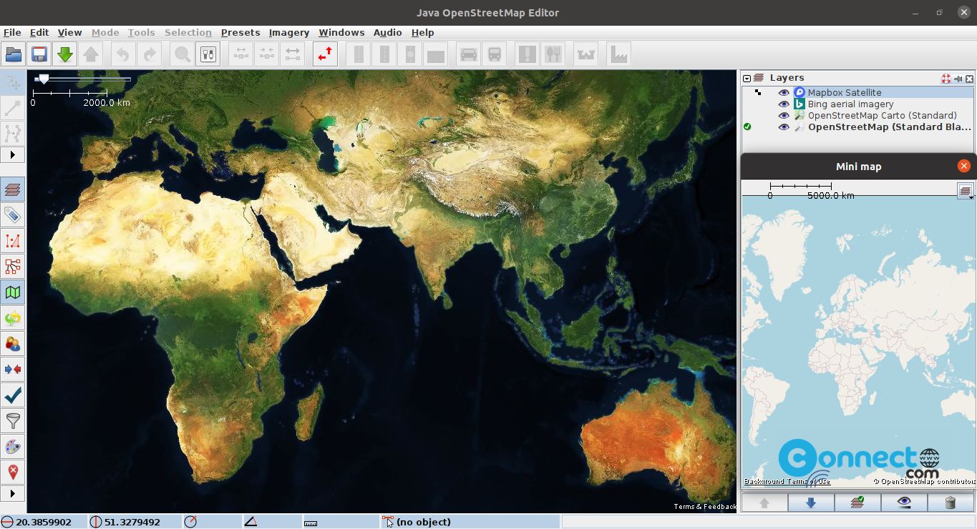
Task: Toggle the eye visibility button below Mini map
Action: (x=904, y=503)
